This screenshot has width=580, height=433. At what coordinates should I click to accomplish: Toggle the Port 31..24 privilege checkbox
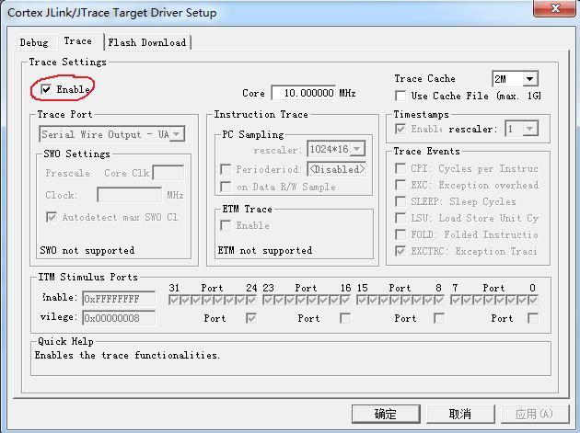pyautogui.click(x=251, y=318)
